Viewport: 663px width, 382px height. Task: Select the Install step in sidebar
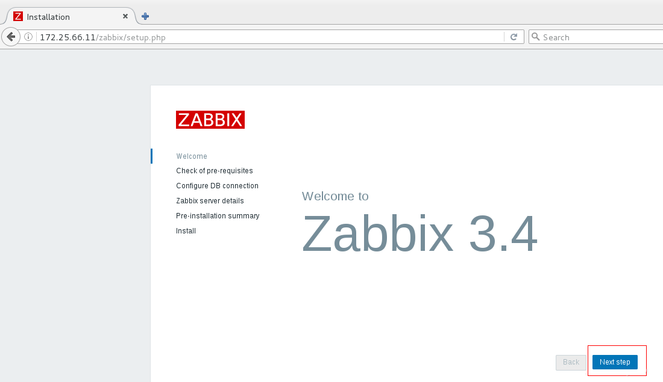click(x=186, y=231)
